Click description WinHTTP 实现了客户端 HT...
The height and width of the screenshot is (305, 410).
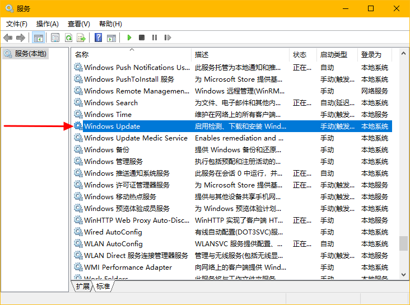(x=239, y=220)
